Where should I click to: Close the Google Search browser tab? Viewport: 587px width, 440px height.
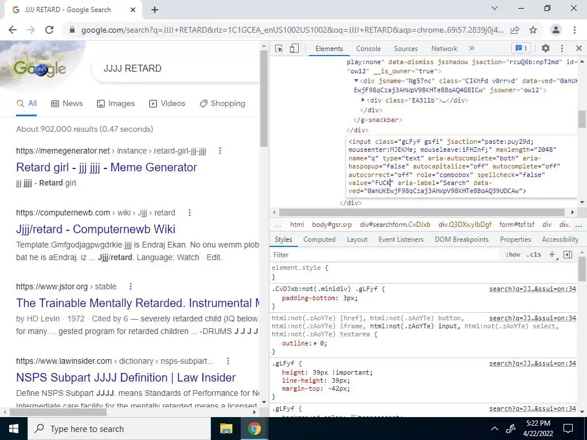(x=133, y=10)
